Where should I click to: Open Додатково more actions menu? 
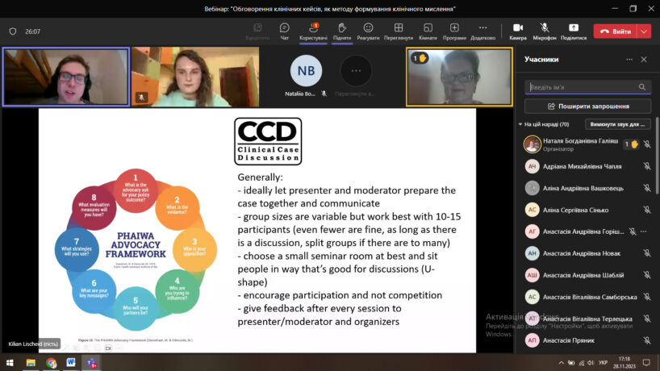pos(482,31)
